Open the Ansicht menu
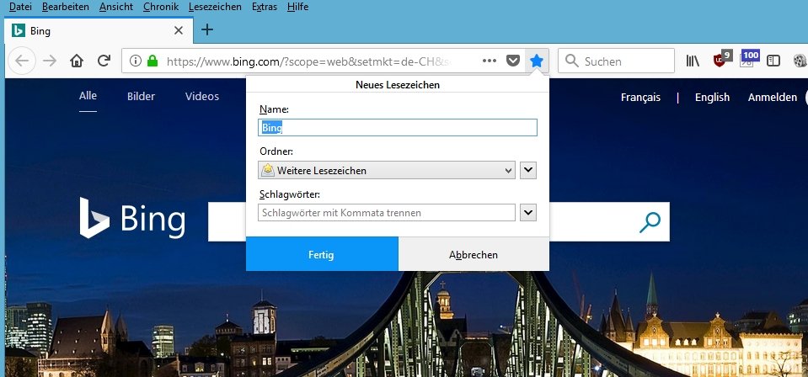Image resolution: width=808 pixels, height=377 pixels. (x=116, y=7)
